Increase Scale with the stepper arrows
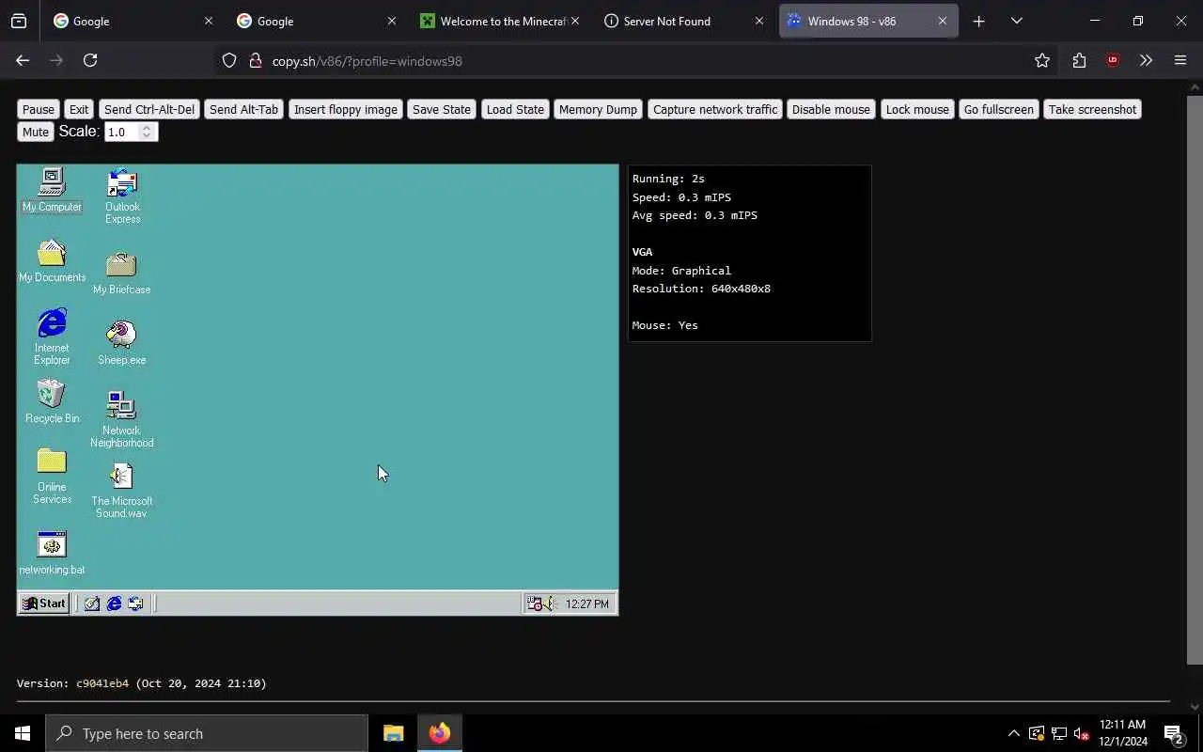This screenshot has width=1203, height=752. [x=147, y=128]
